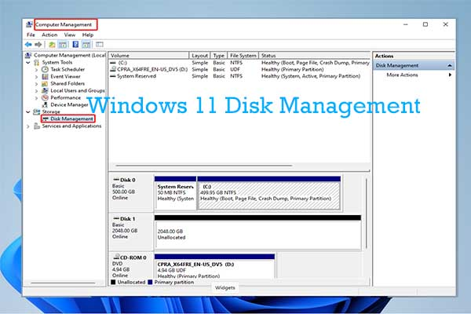The width and height of the screenshot is (471, 314).
Task: Click the blue Help toolbar icon
Action: 75,45
